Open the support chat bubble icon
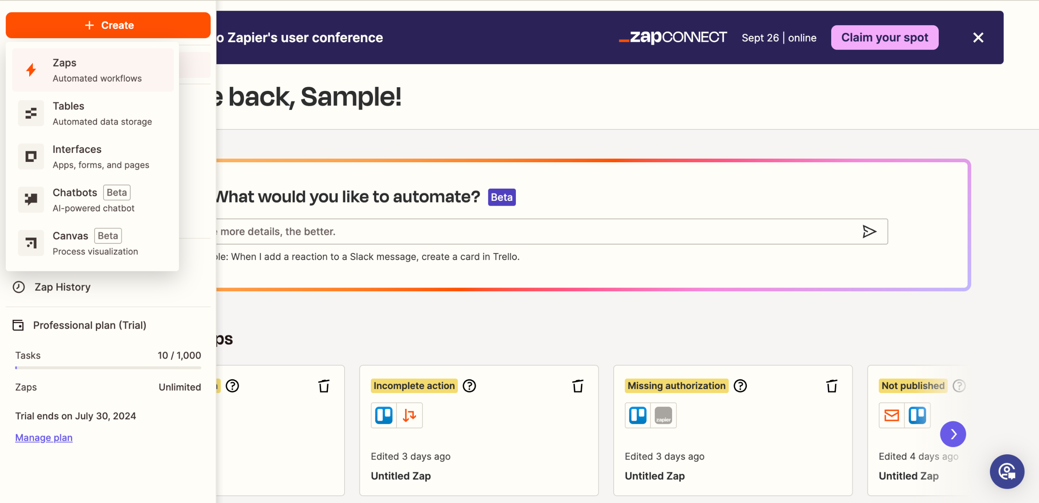 (x=1007, y=471)
